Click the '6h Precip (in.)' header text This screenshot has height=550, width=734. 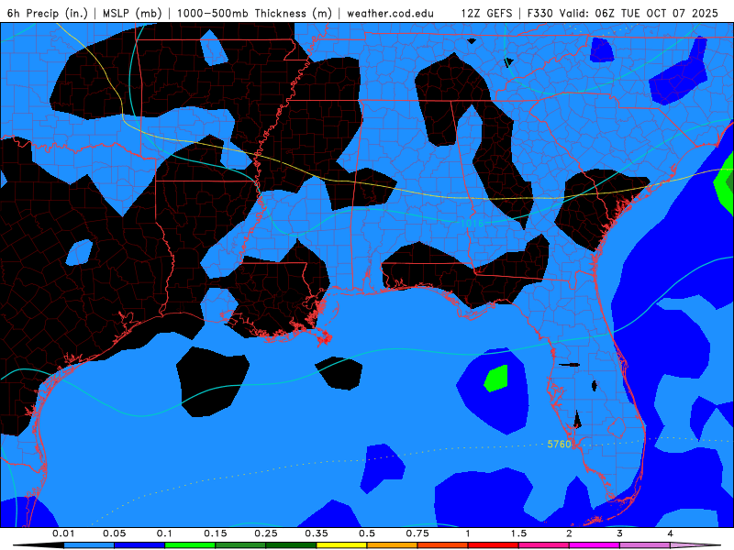pos(48,13)
